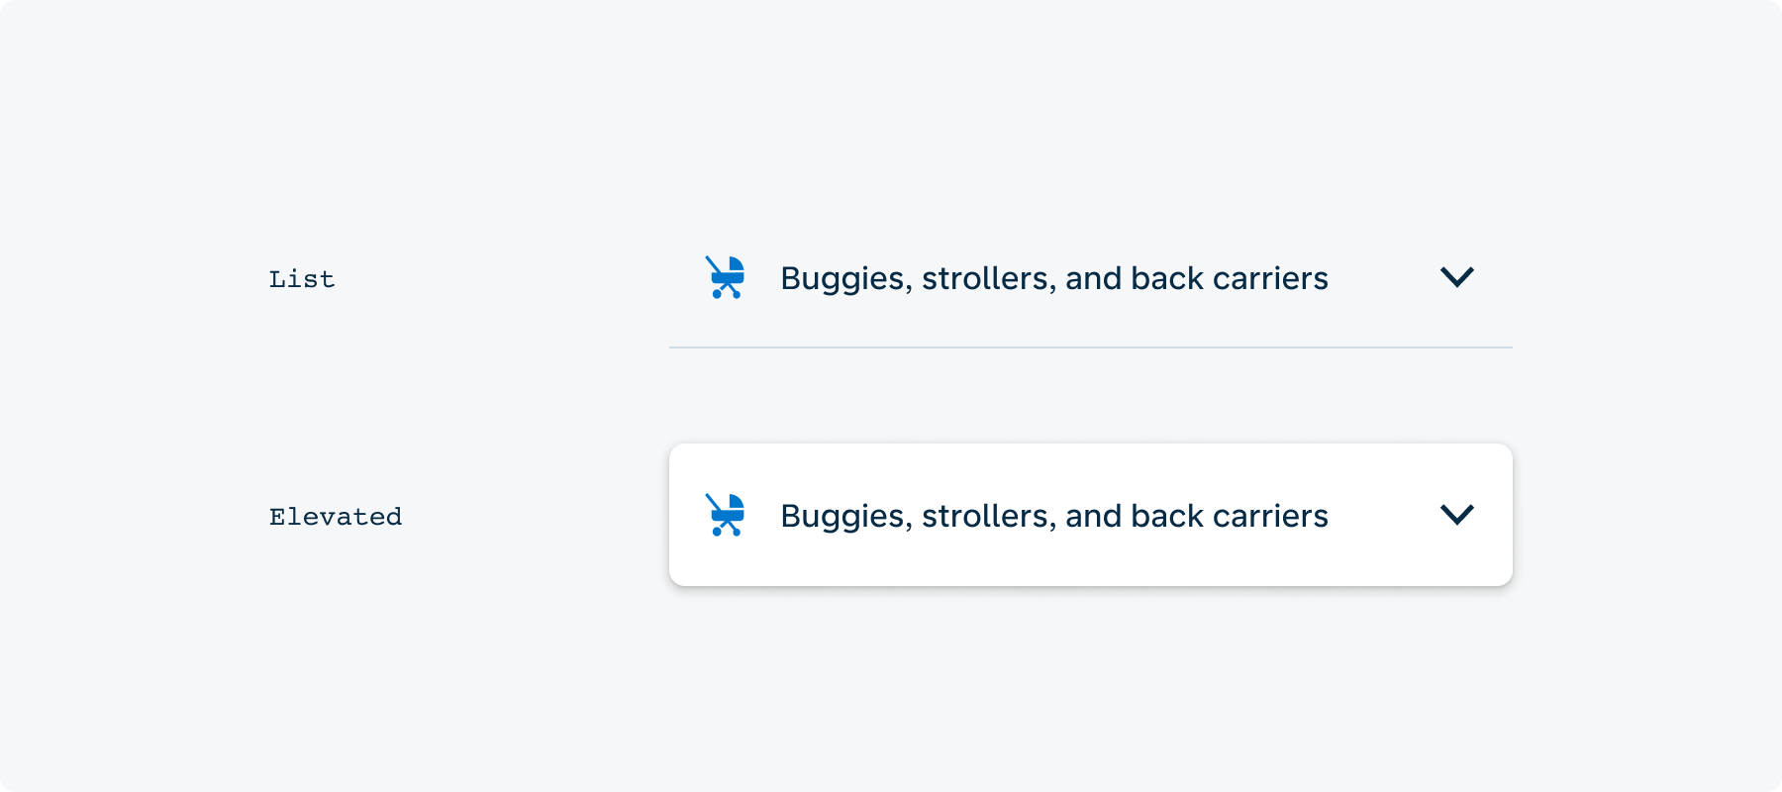Click the divider line beneath the List row
The image size is (1782, 792).
click(x=1091, y=347)
